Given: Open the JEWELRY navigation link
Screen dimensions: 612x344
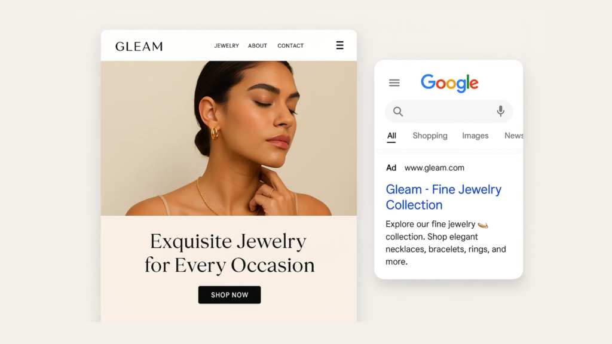Looking at the screenshot, I should click(227, 45).
